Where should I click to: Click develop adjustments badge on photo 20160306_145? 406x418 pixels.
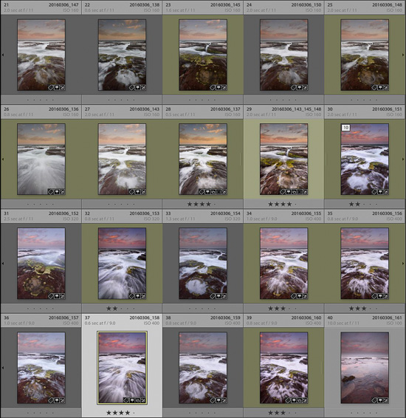pyautogui.click(x=224, y=87)
